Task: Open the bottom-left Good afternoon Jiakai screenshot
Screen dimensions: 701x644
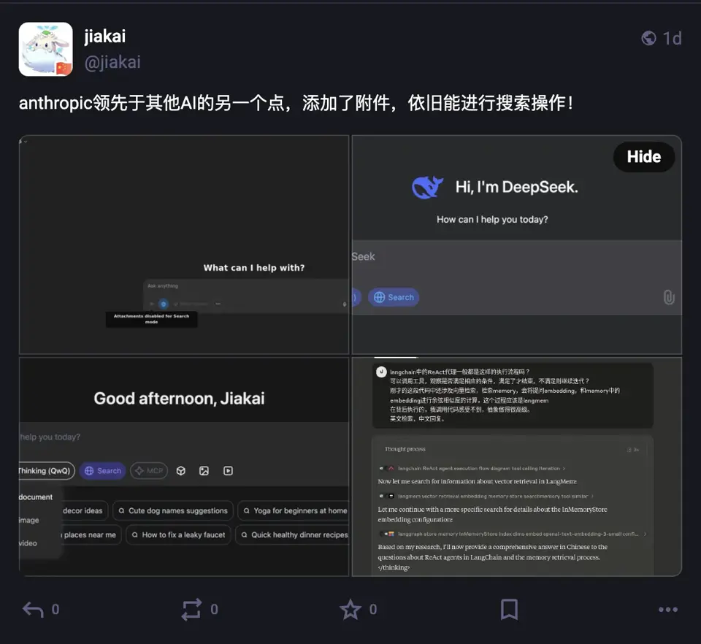Action: [184, 467]
